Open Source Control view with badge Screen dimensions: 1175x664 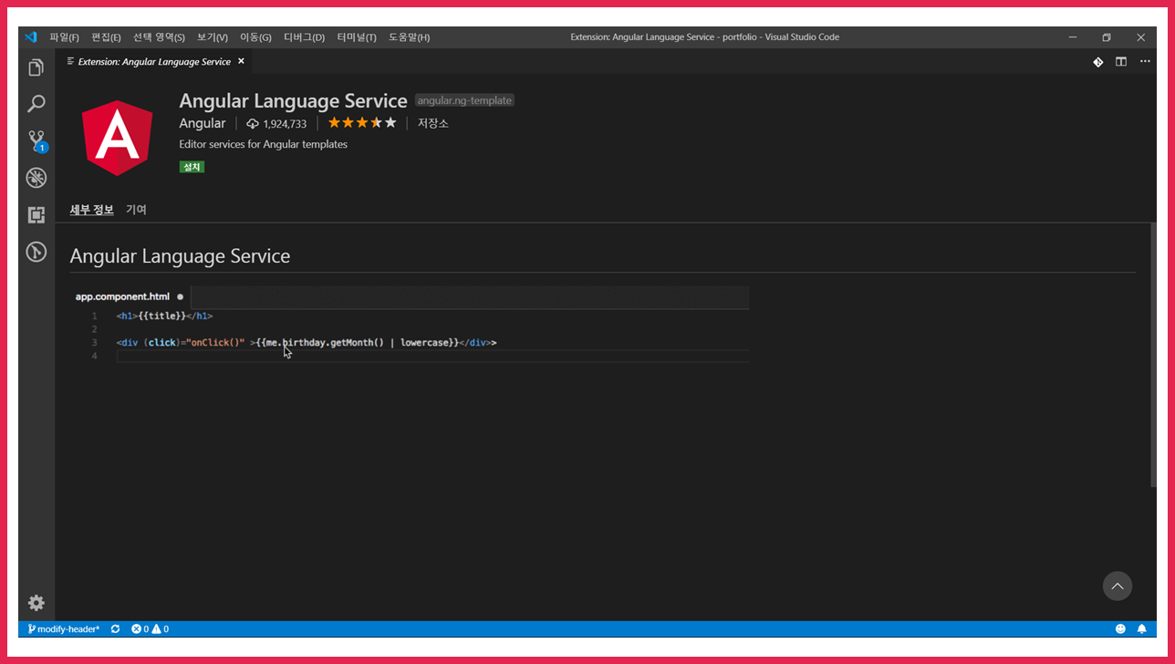[x=36, y=140]
